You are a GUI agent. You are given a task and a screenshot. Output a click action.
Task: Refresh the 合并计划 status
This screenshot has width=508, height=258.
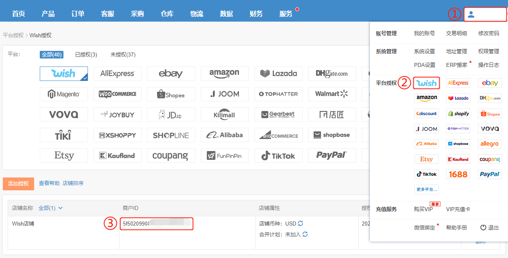point(305,234)
